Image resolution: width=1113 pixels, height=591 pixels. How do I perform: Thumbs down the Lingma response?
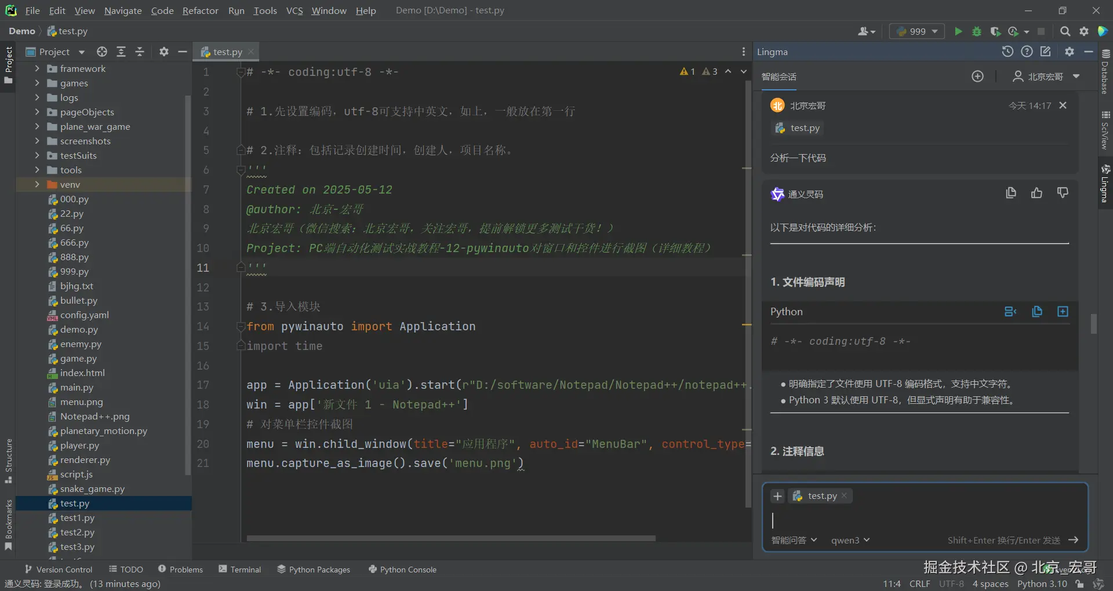1063,193
